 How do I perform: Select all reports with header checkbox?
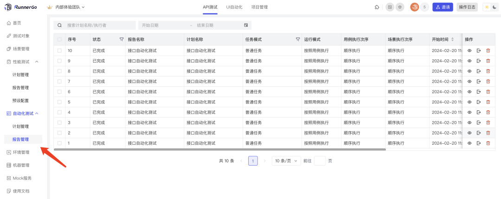click(59, 39)
